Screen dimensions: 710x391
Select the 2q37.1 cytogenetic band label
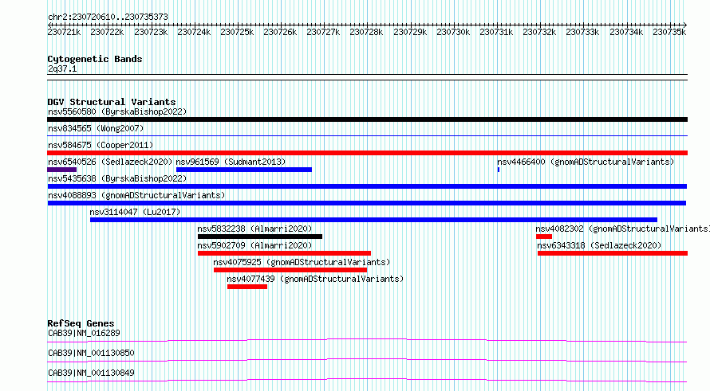coord(62,68)
